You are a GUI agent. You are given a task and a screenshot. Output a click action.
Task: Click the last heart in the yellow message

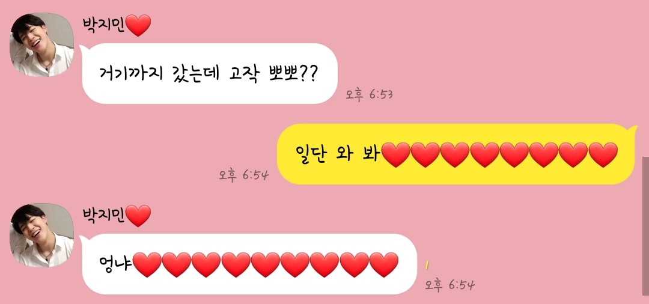click(603, 154)
